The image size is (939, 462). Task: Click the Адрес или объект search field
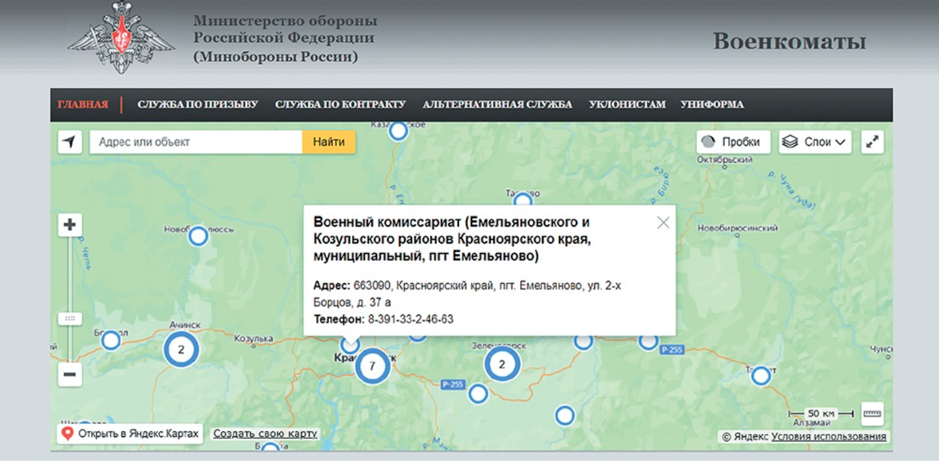point(195,142)
